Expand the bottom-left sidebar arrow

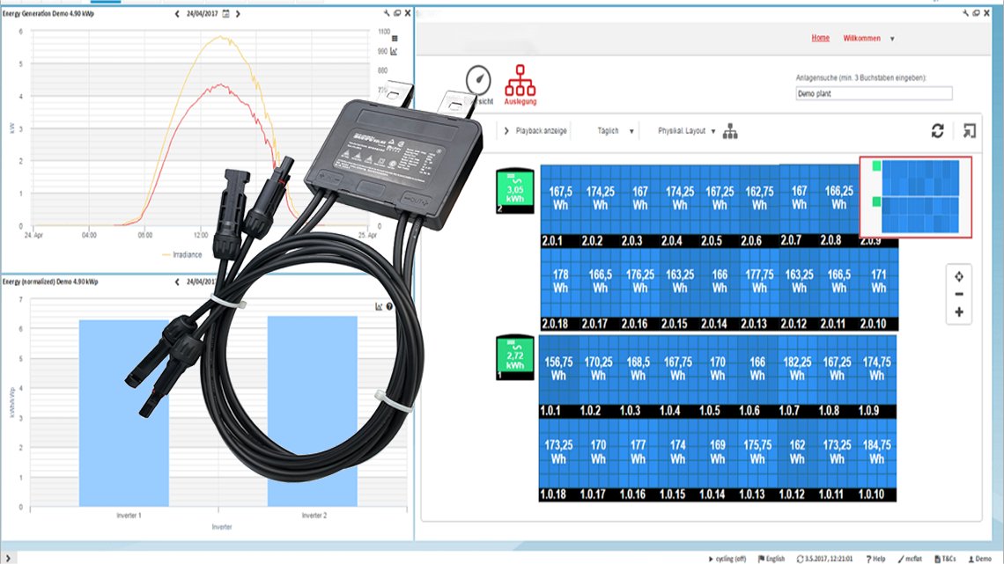coord(8,558)
